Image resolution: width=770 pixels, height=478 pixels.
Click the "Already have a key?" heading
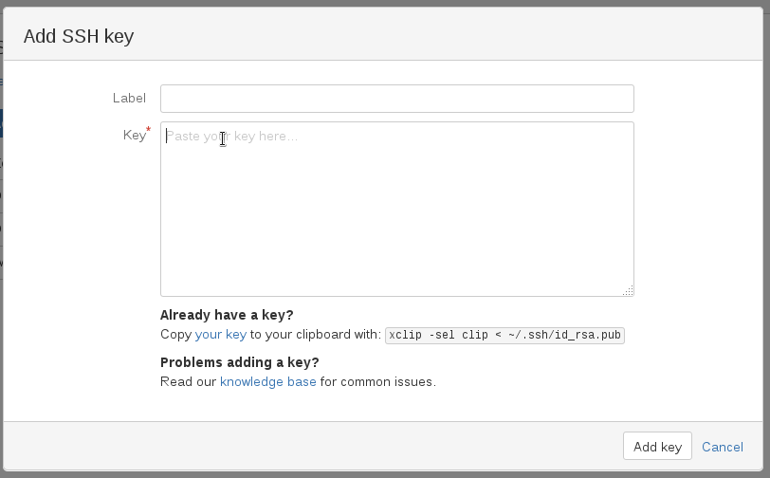click(x=227, y=315)
